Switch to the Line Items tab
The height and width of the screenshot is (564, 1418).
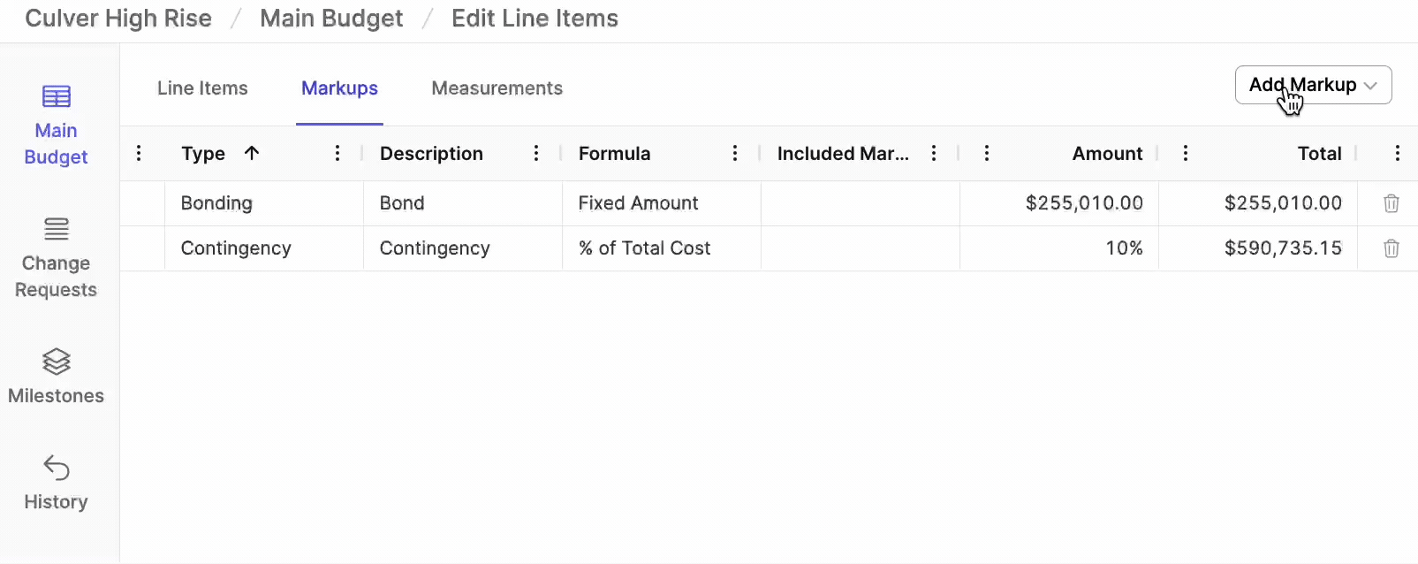[x=202, y=88]
